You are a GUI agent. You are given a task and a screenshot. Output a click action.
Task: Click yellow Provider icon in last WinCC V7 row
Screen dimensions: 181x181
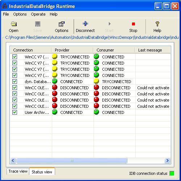pos(55,75)
